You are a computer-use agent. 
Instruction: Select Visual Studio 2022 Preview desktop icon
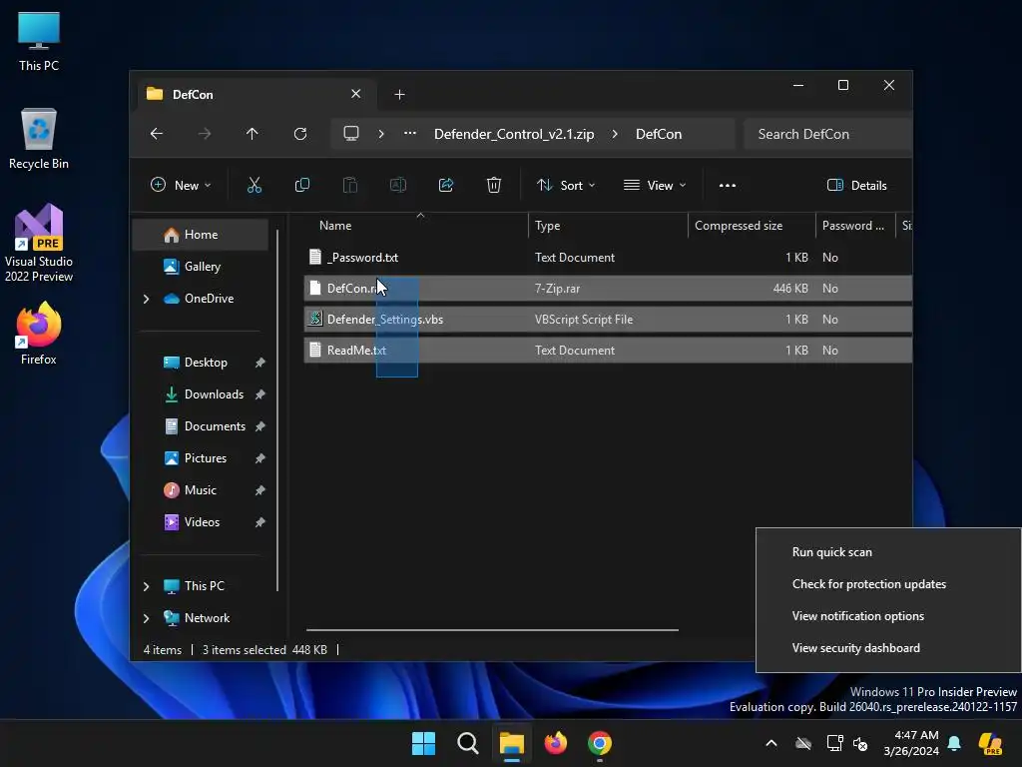point(39,243)
